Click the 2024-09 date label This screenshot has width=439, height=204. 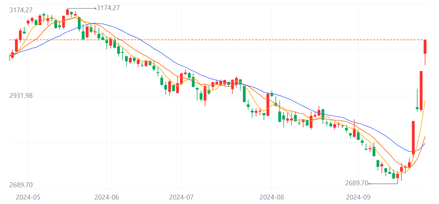358,197
